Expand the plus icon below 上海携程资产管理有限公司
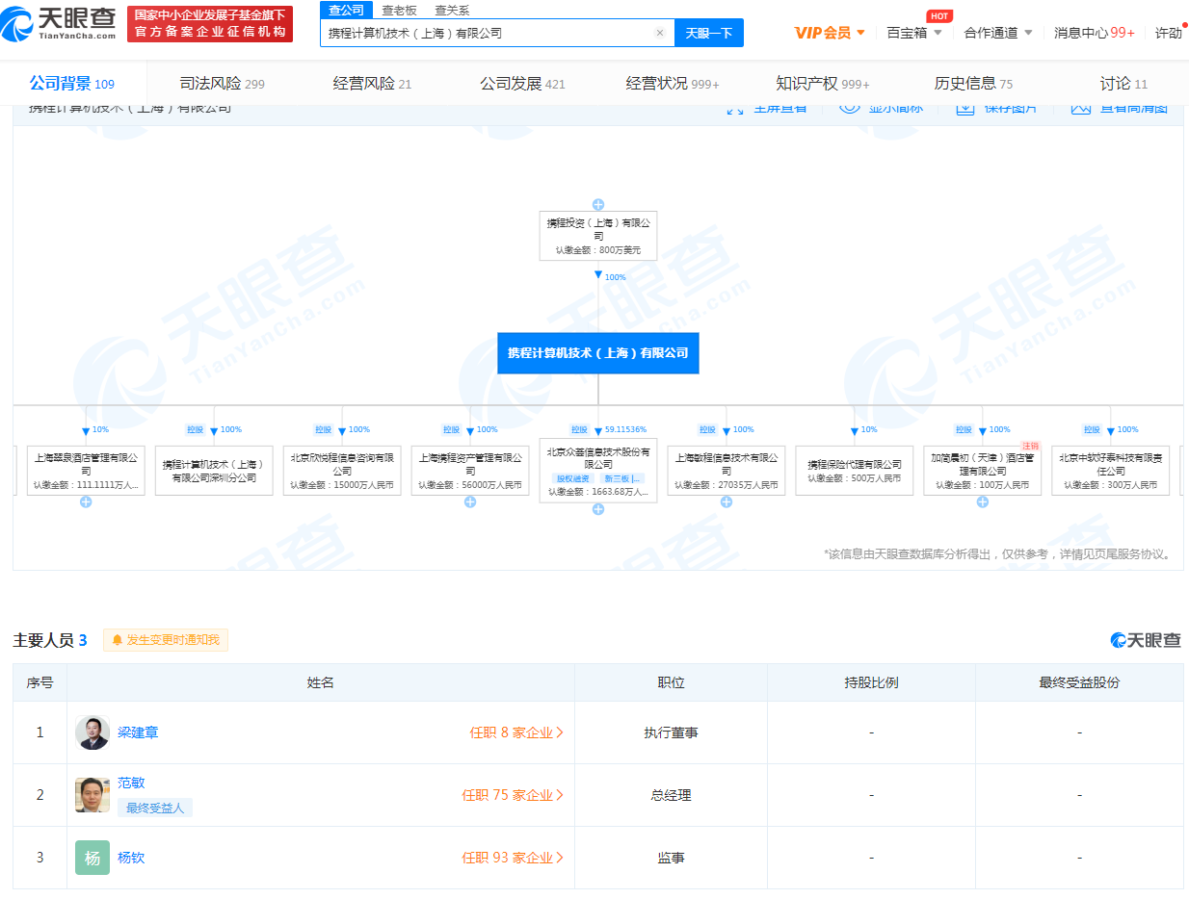This screenshot has width=1189, height=899. pos(470,501)
